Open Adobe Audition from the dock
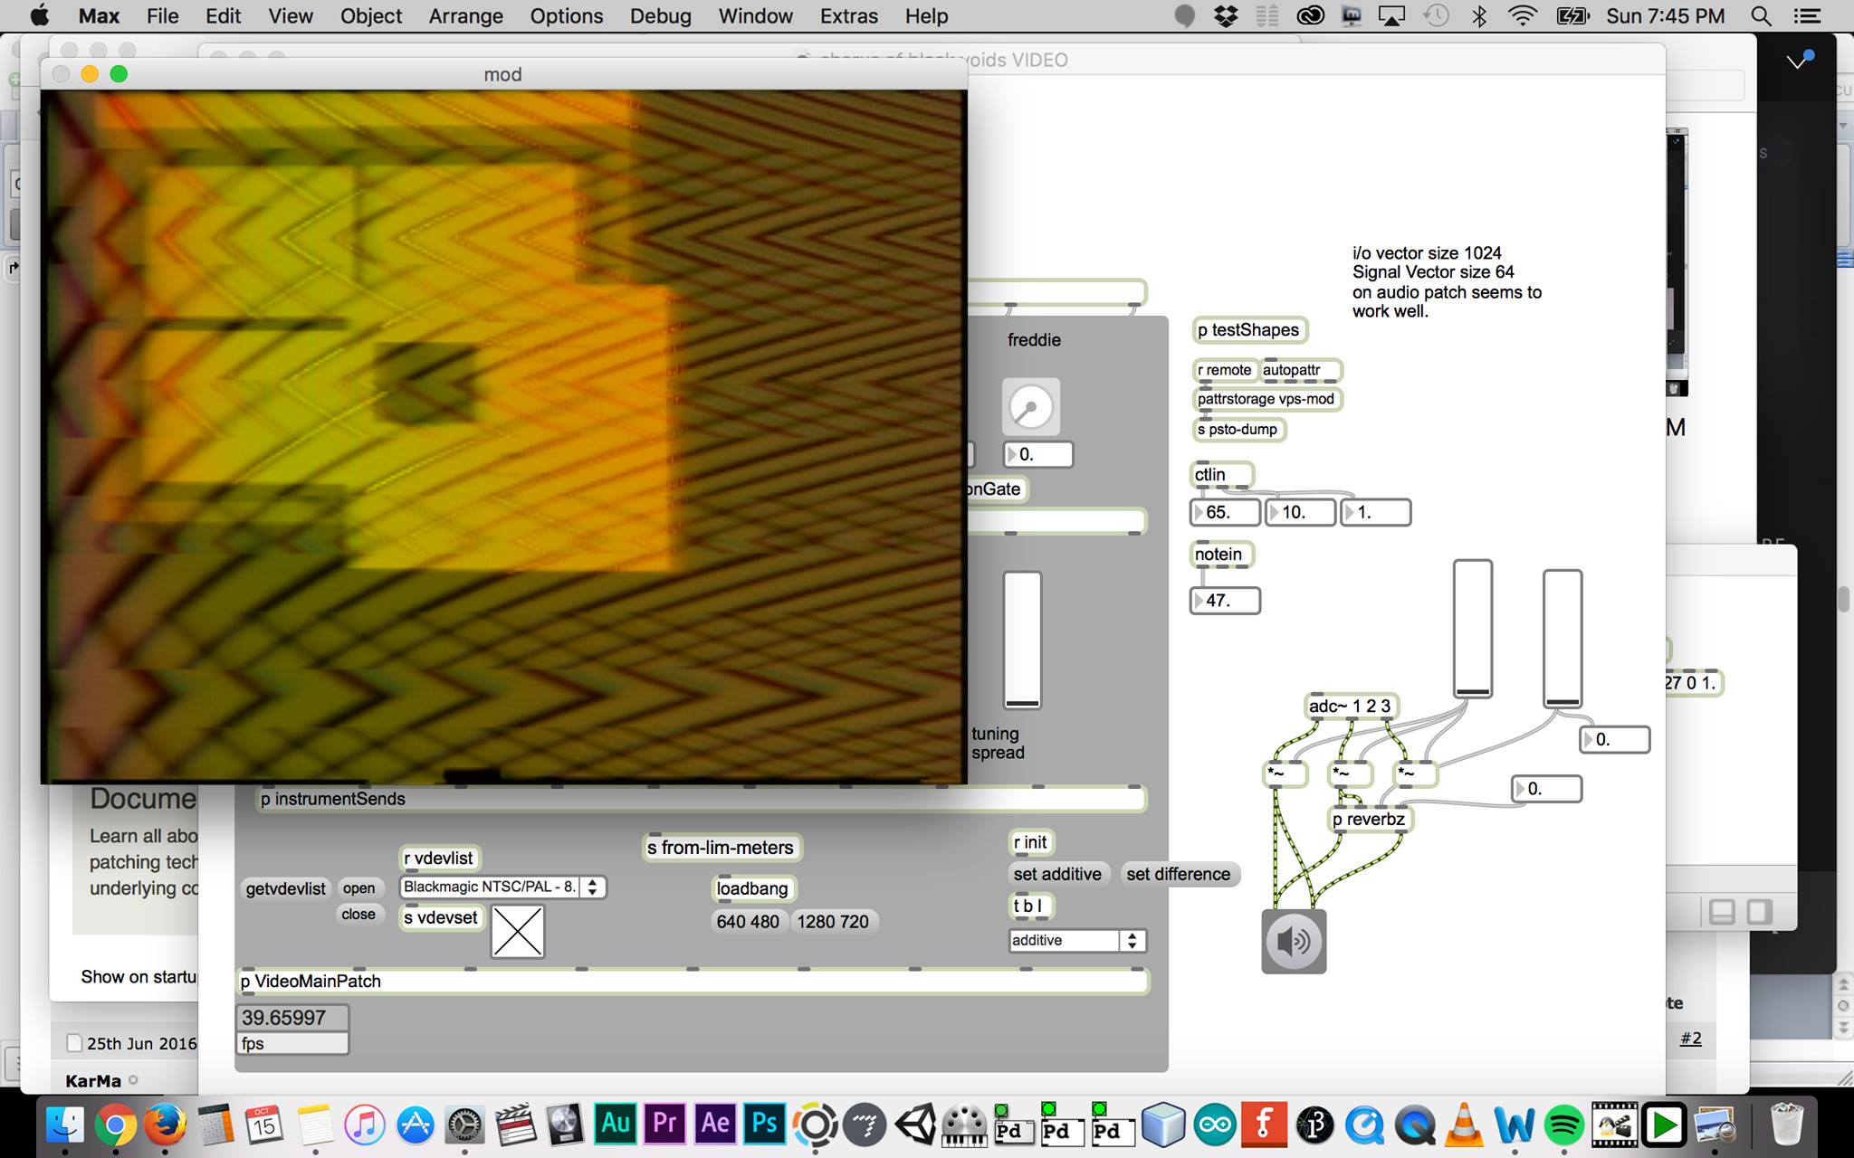 coord(616,1125)
